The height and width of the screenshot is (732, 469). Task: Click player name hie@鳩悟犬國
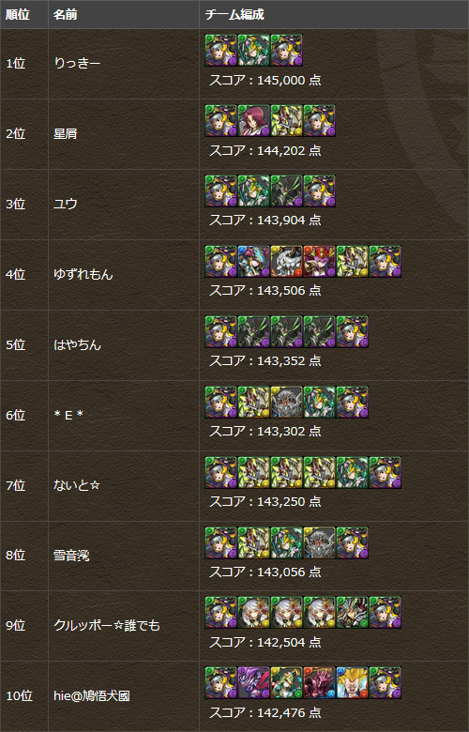(x=92, y=696)
